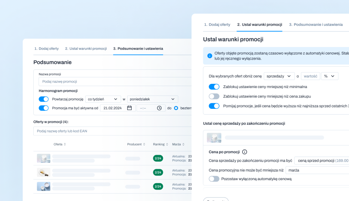Image resolution: width=349 pixels, height=201 pixels.
Task: Sort by Marża column arrows
Action: pyautogui.click(x=183, y=144)
